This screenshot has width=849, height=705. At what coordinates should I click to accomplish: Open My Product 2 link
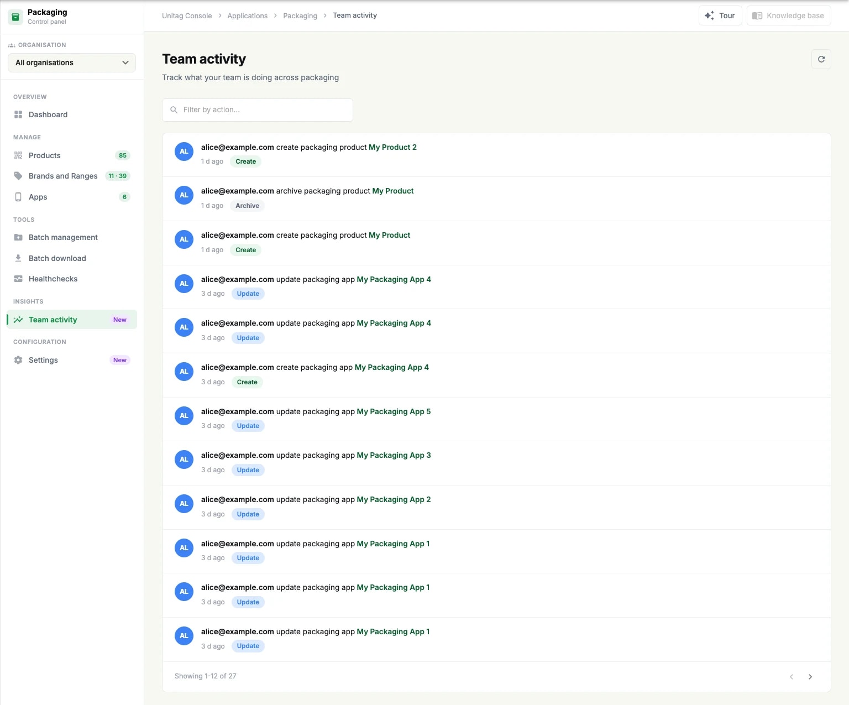pos(392,147)
